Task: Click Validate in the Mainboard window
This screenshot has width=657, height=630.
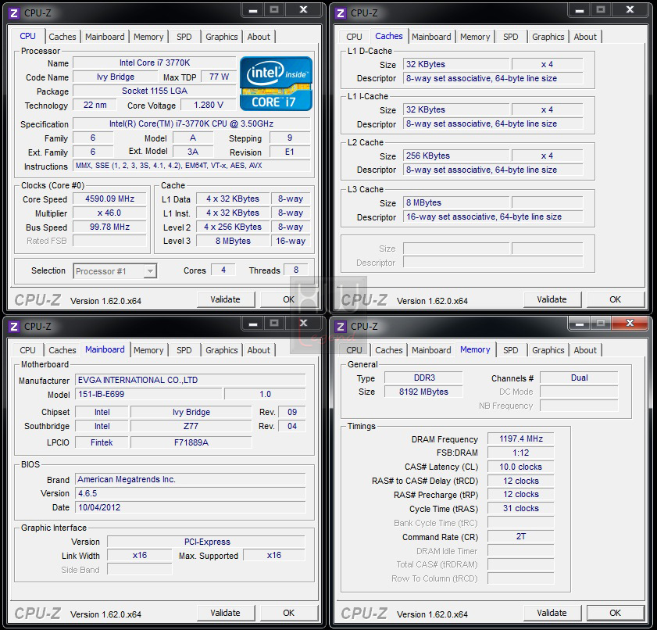Action: point(226,613)
